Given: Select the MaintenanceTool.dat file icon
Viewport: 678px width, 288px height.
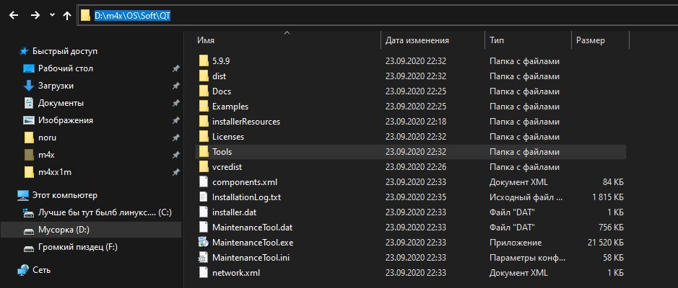Looking at the screenshot, I should tap(204, 228).
